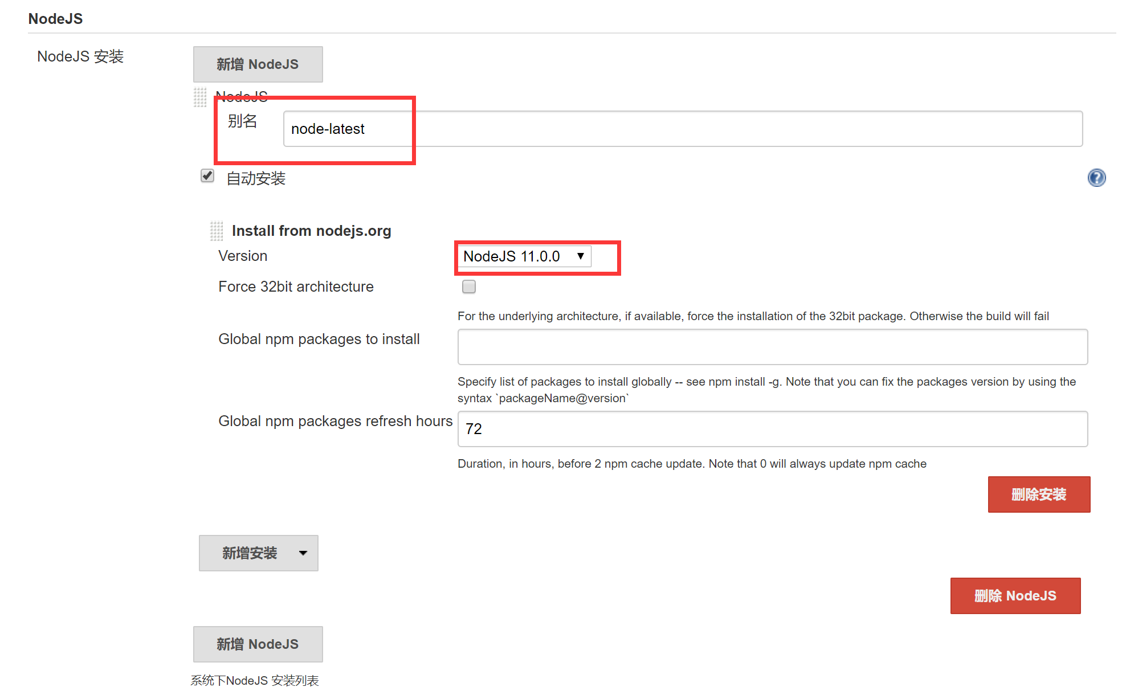The image size is (1122, 691).
Task: Click the Version label
Action: click(x=243, y=256)
